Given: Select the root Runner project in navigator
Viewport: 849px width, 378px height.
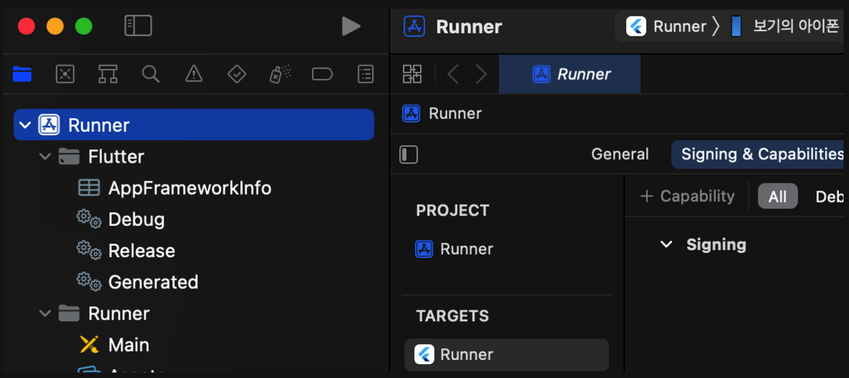Looking at the screenshot, I should pos(194,125).
